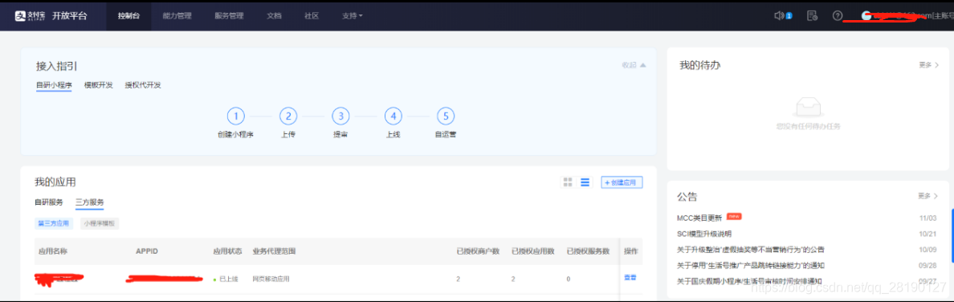Click the Alipay 开放平台 logo
The height and width of the screenshot is (302, 954).
tap(51, 16)
